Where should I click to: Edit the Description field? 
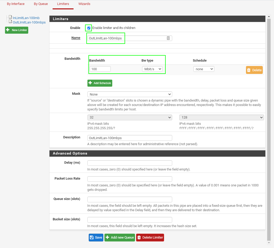pos(130,138)
